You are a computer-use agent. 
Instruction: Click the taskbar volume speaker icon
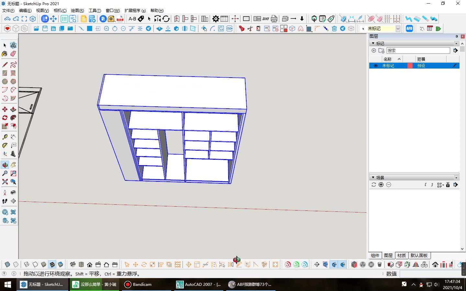(x=437, y=285)
